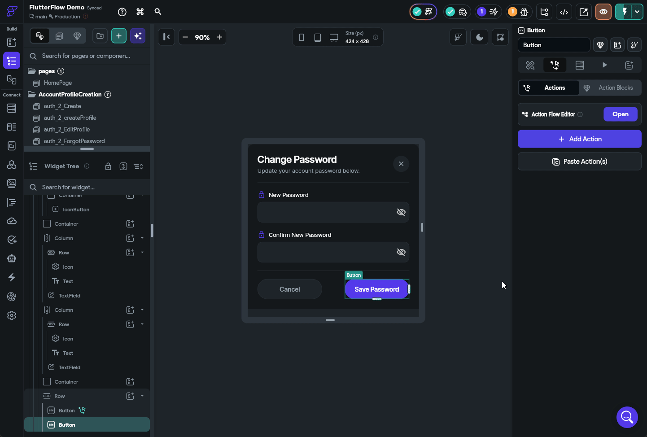Collapse the pages folder
The height and width of the screenshot is (437, 647).
click(x=32, y=71)
